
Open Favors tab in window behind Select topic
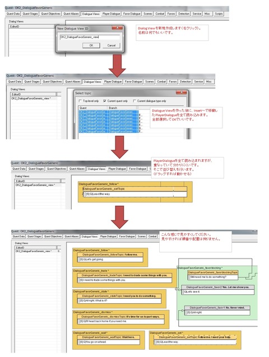click(173, 81)
